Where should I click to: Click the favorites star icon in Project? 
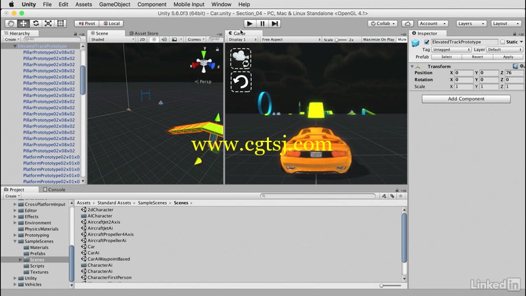[400, 196]
